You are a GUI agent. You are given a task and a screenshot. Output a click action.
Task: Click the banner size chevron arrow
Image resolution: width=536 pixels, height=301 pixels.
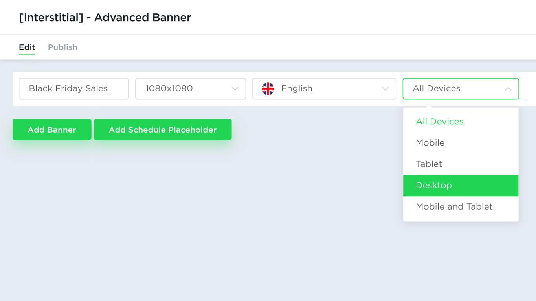[x=235, y=89]
